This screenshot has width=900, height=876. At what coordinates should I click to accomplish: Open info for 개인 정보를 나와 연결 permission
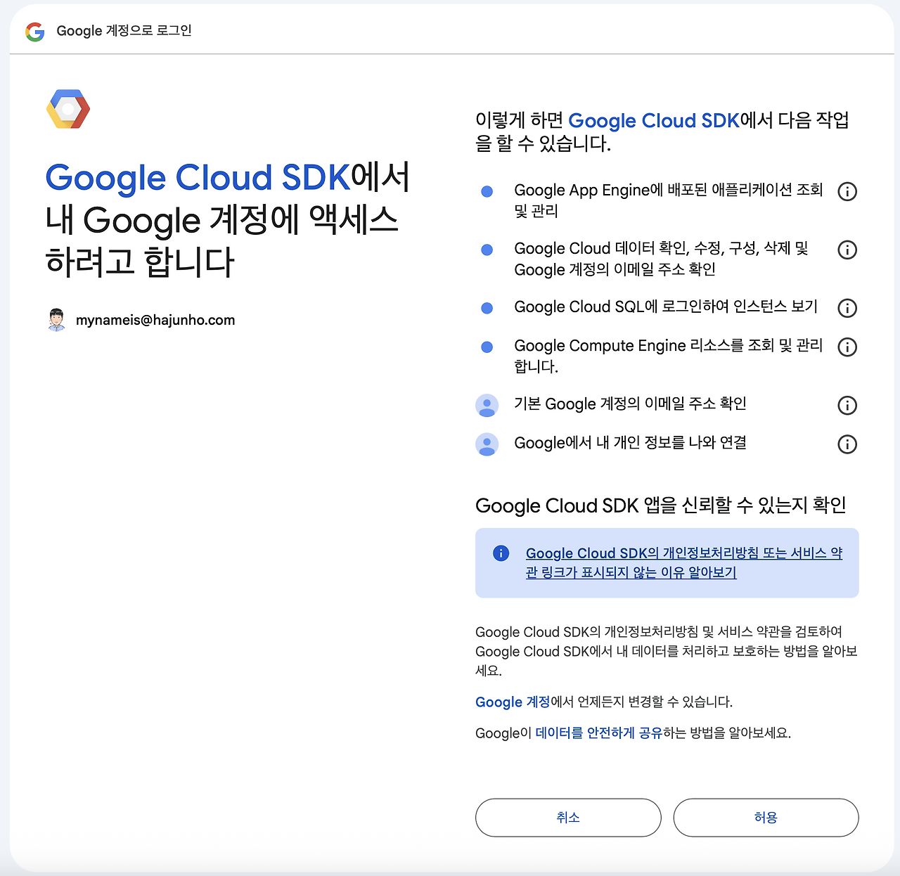847,444
